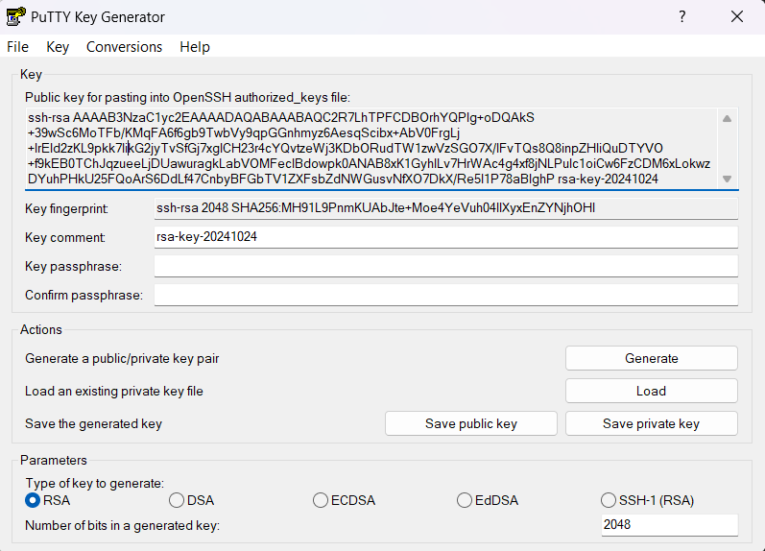Click Save private key button

click(652, 423)
